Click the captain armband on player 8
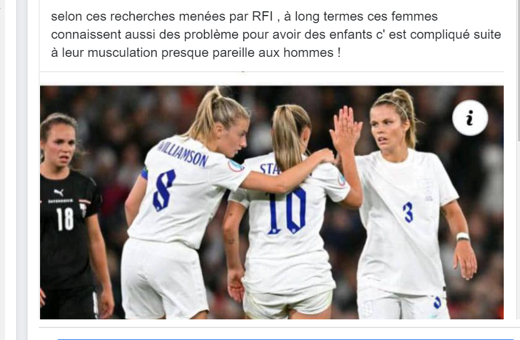 [x=144, y=173]
